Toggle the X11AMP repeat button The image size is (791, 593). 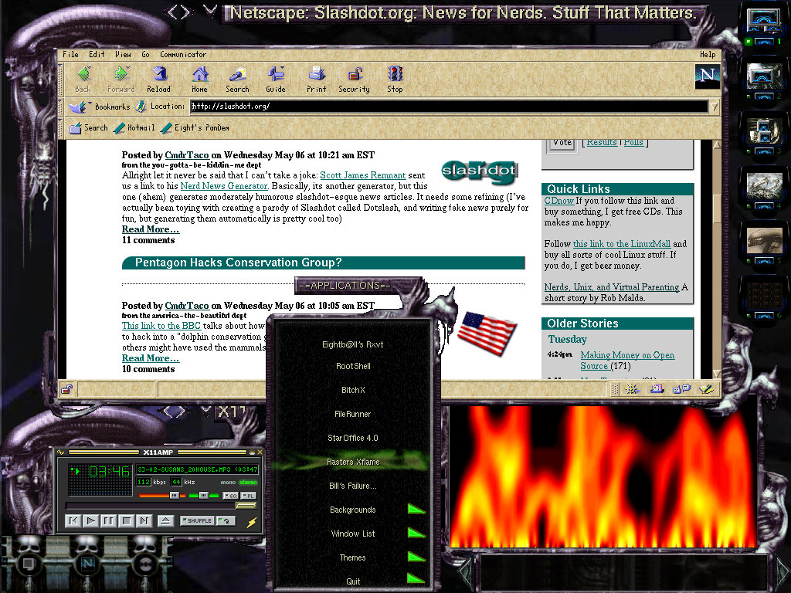[x=227, y=521]
